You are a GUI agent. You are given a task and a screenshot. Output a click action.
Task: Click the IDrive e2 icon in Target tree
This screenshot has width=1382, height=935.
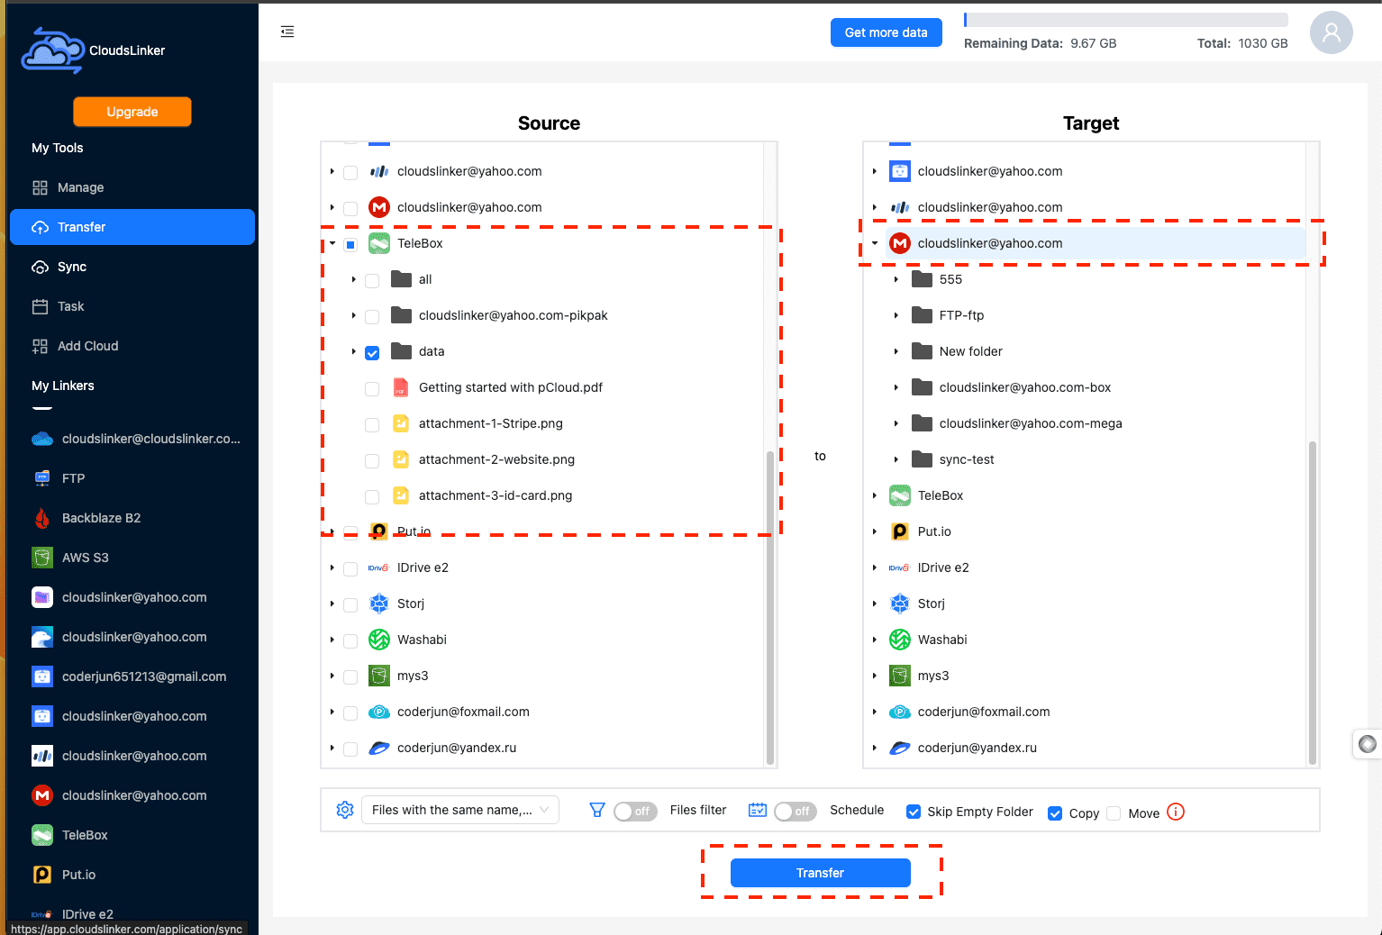[x=899, y=567]
